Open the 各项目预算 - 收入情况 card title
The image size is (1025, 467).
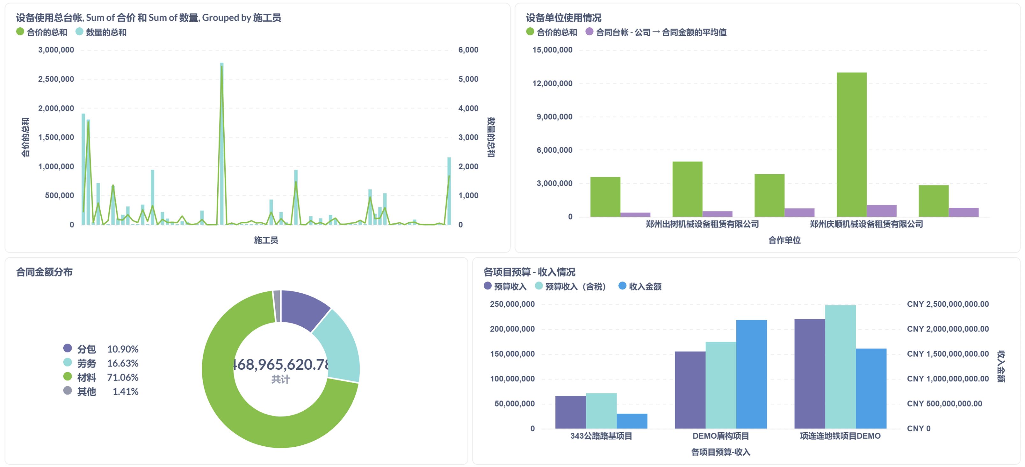pyautogui.click(x=529, y=272)
